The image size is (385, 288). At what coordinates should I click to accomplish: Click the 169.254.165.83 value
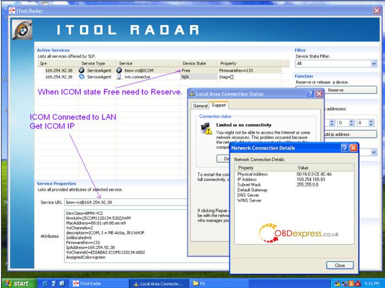coord(311,179)
